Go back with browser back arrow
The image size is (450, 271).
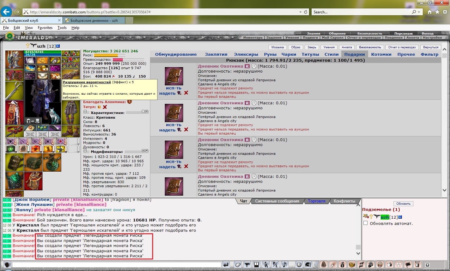[x=6, y=12]
